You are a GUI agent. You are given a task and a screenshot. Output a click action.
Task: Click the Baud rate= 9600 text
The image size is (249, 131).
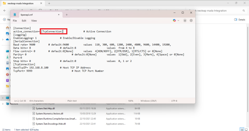click(x=24, y=45)
